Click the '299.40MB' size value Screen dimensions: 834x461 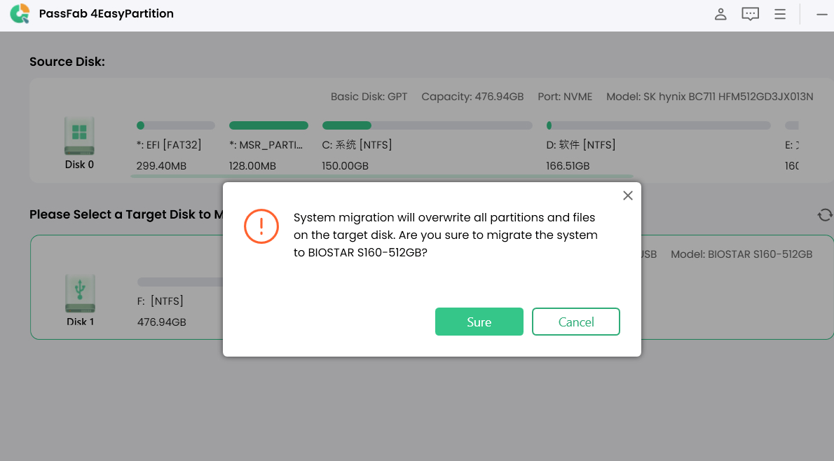point(161,166)
